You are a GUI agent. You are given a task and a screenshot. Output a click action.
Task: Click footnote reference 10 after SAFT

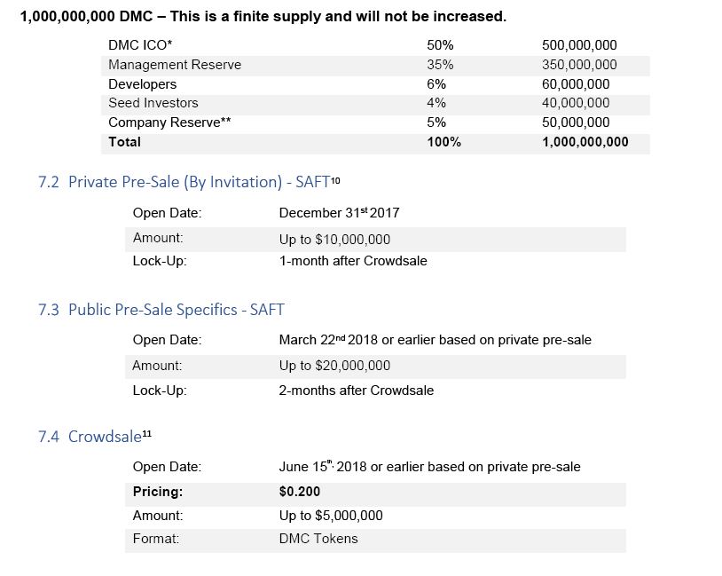pos(335,180)
